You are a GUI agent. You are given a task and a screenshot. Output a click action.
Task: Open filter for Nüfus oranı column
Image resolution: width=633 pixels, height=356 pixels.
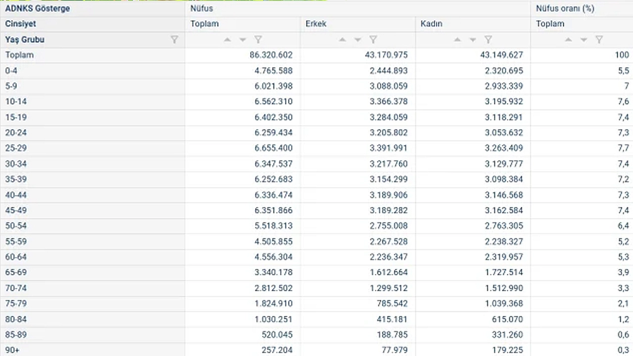coord(599,40)
